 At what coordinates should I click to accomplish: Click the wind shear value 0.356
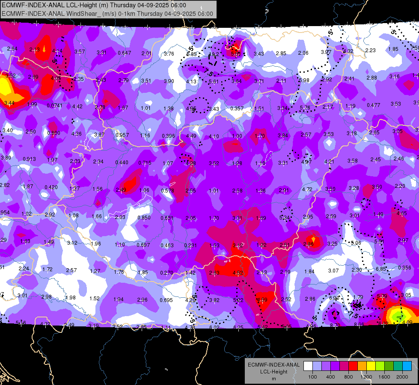point(404,267)
